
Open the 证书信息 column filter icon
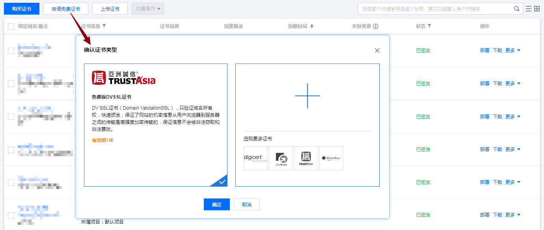pyautogui.click(x=104, y=26)
